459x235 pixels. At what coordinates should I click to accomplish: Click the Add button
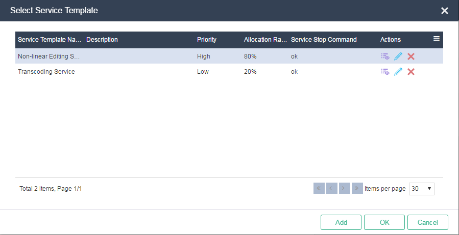coord(341,222)
